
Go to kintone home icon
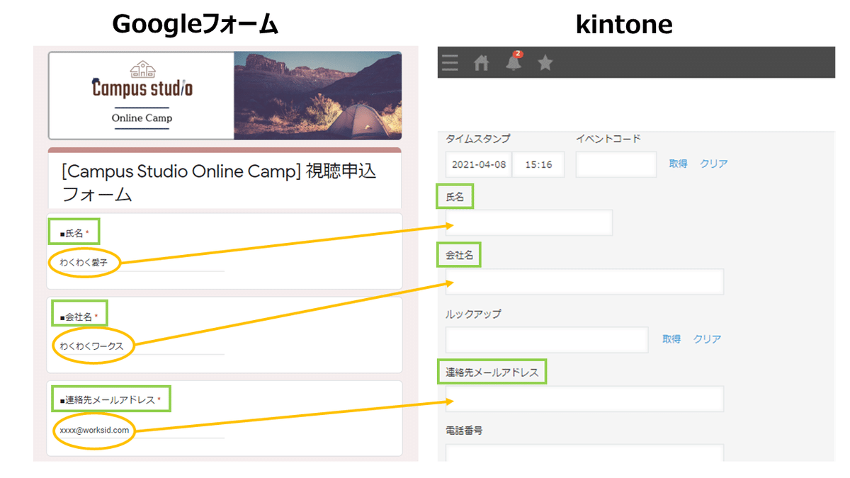pos(482,64)
